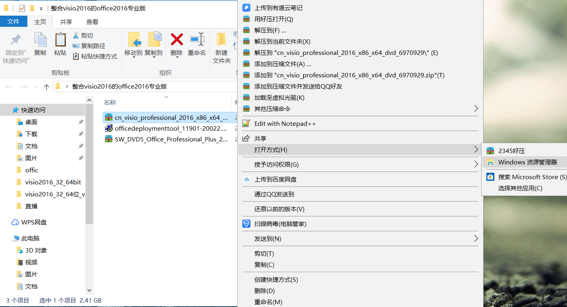The width and height of the screenshot is (567, 307).
Task: Switch to the 主页 (Home) tab
Action: coord(40,22)
